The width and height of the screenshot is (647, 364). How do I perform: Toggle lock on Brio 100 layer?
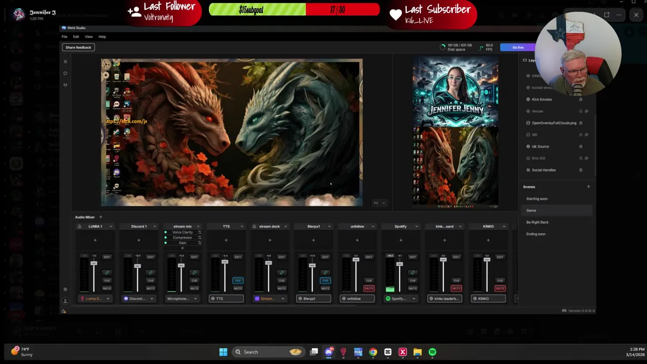(x=581, y=158)
